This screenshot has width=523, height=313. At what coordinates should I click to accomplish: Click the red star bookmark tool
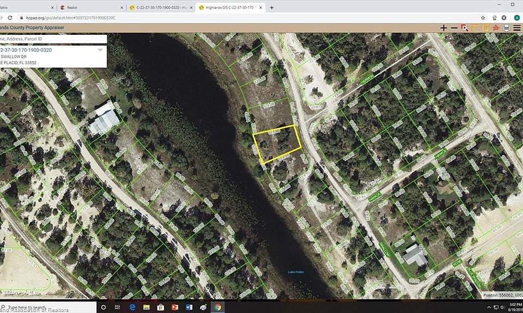coord(496,28)
